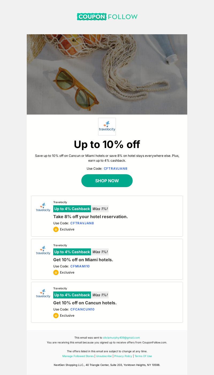Screen dimensions: 214x375
Task: Click Travelocity logo in Cancun hotels offer
Action: click(x=43, y=293)
